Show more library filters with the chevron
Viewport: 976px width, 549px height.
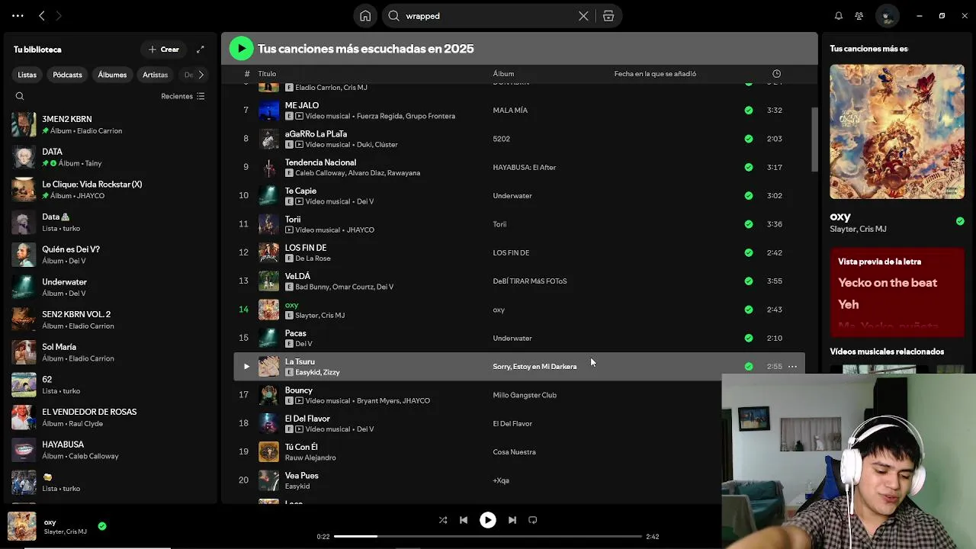click(x=201, y=75)
